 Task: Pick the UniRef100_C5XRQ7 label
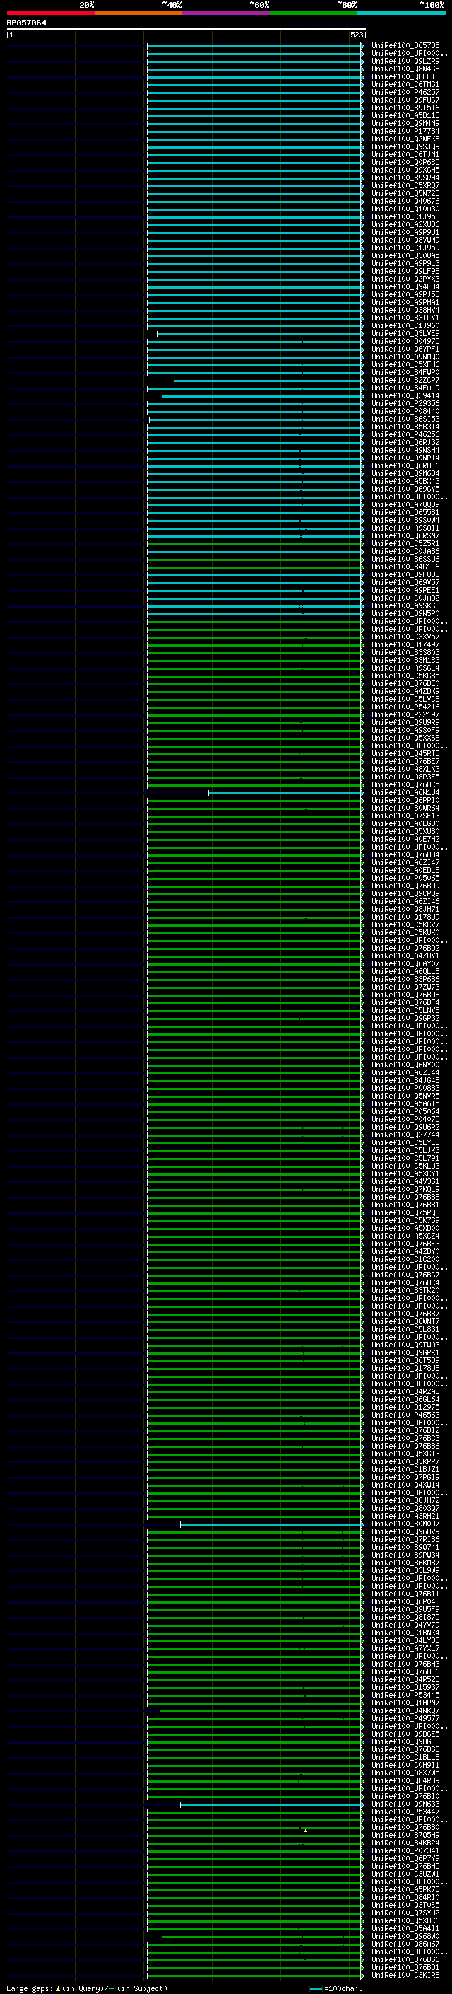click(x=405, y=186)
